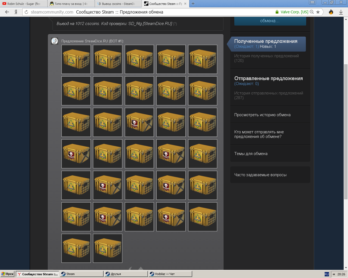Close the Сообщество Steam browser tab

[x=185, y=4]
